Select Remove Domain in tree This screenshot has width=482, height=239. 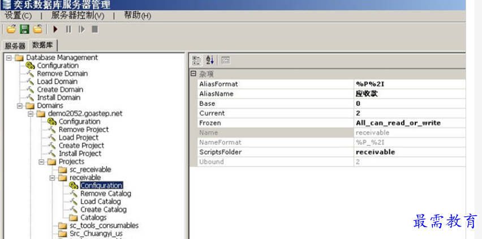[62, 74]
